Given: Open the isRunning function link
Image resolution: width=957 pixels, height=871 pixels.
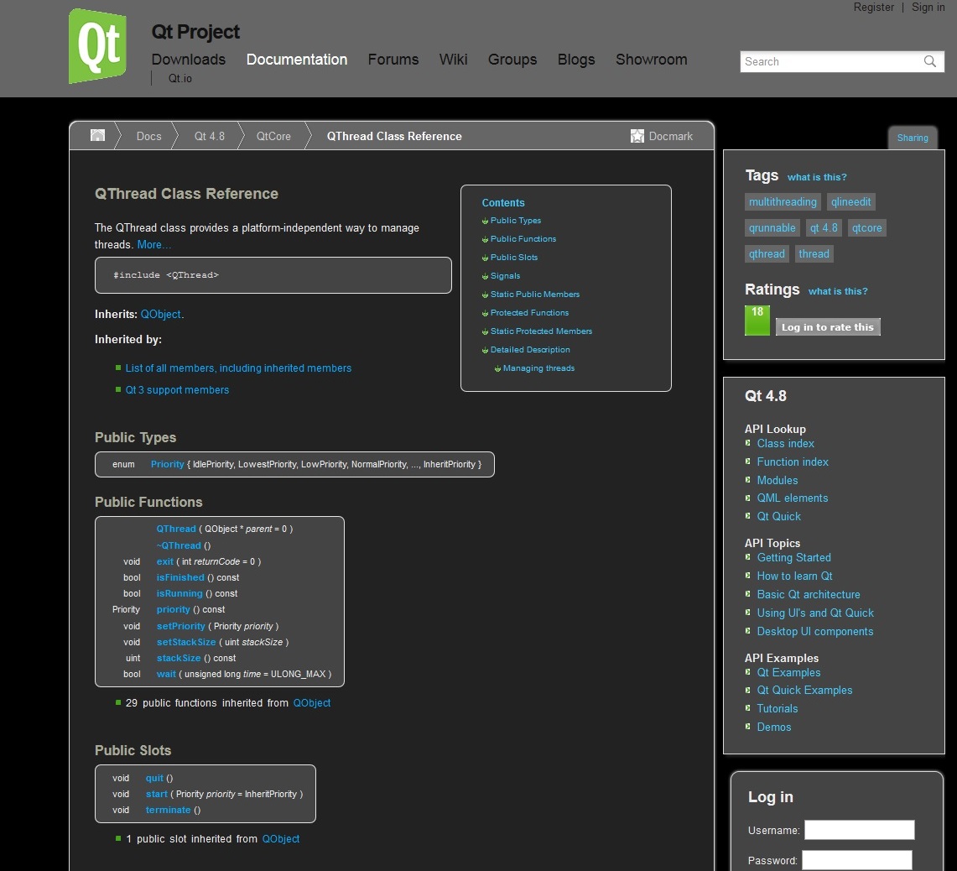Looking at the screenshot, I should pos(179,593).
